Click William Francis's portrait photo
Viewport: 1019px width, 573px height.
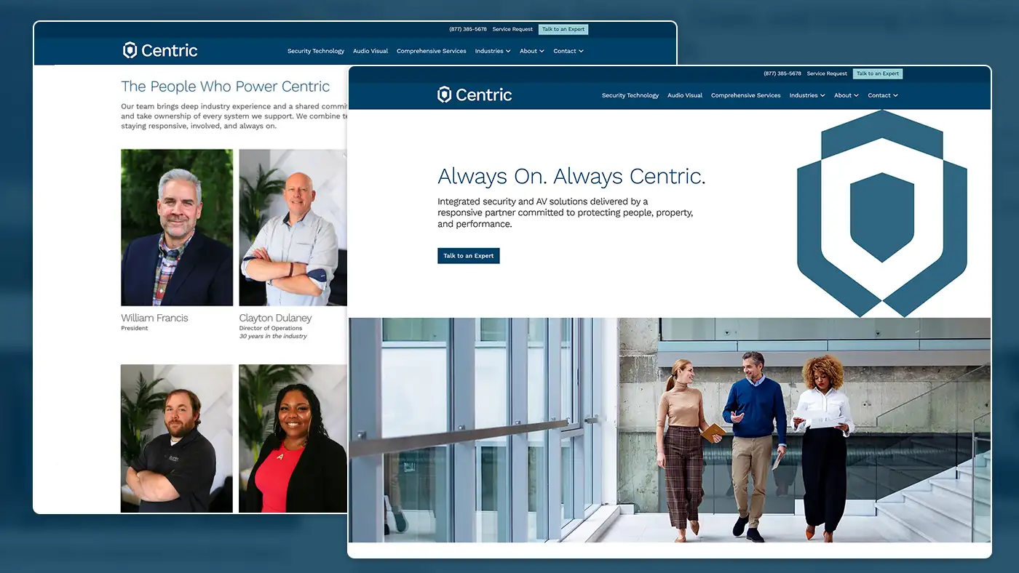[177, 228]
